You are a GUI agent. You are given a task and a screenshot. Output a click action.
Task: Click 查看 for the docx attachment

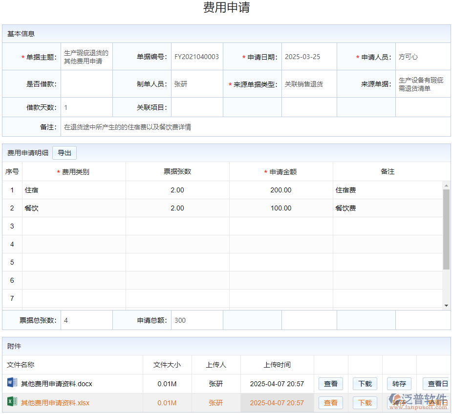click(x=331, y=384)
